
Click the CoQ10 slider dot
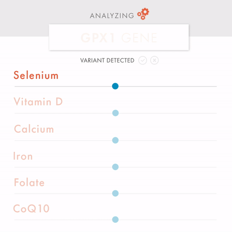tap(116, 219)
